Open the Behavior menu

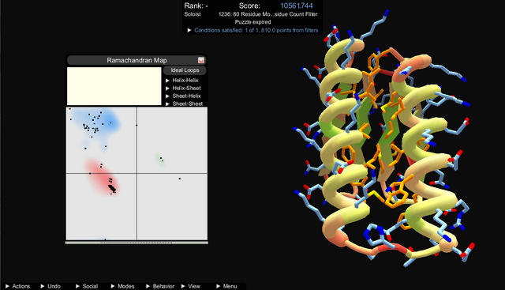click(x=160, y=286)
